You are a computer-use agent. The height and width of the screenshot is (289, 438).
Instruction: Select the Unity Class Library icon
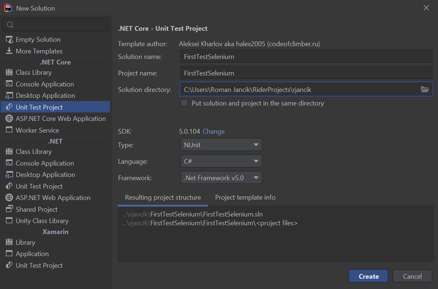(9, 221)
